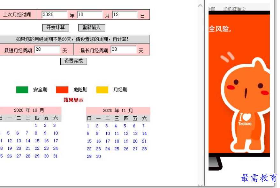Select November 1 in the 2020年11月 calendar
Screen dimensions: 280x188
(x=88, y=126)
